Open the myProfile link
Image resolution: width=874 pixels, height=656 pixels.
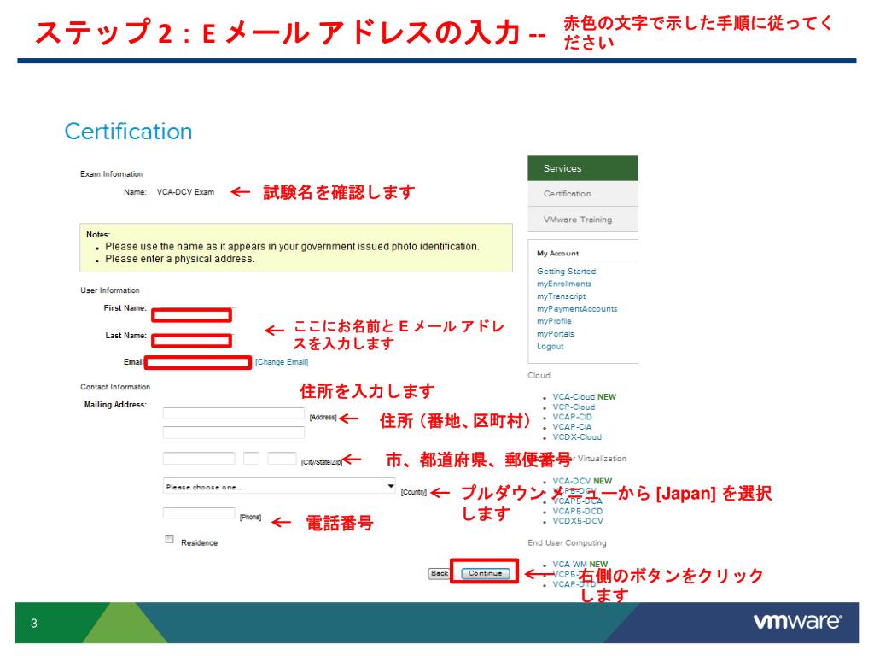(x=554, y=321)
